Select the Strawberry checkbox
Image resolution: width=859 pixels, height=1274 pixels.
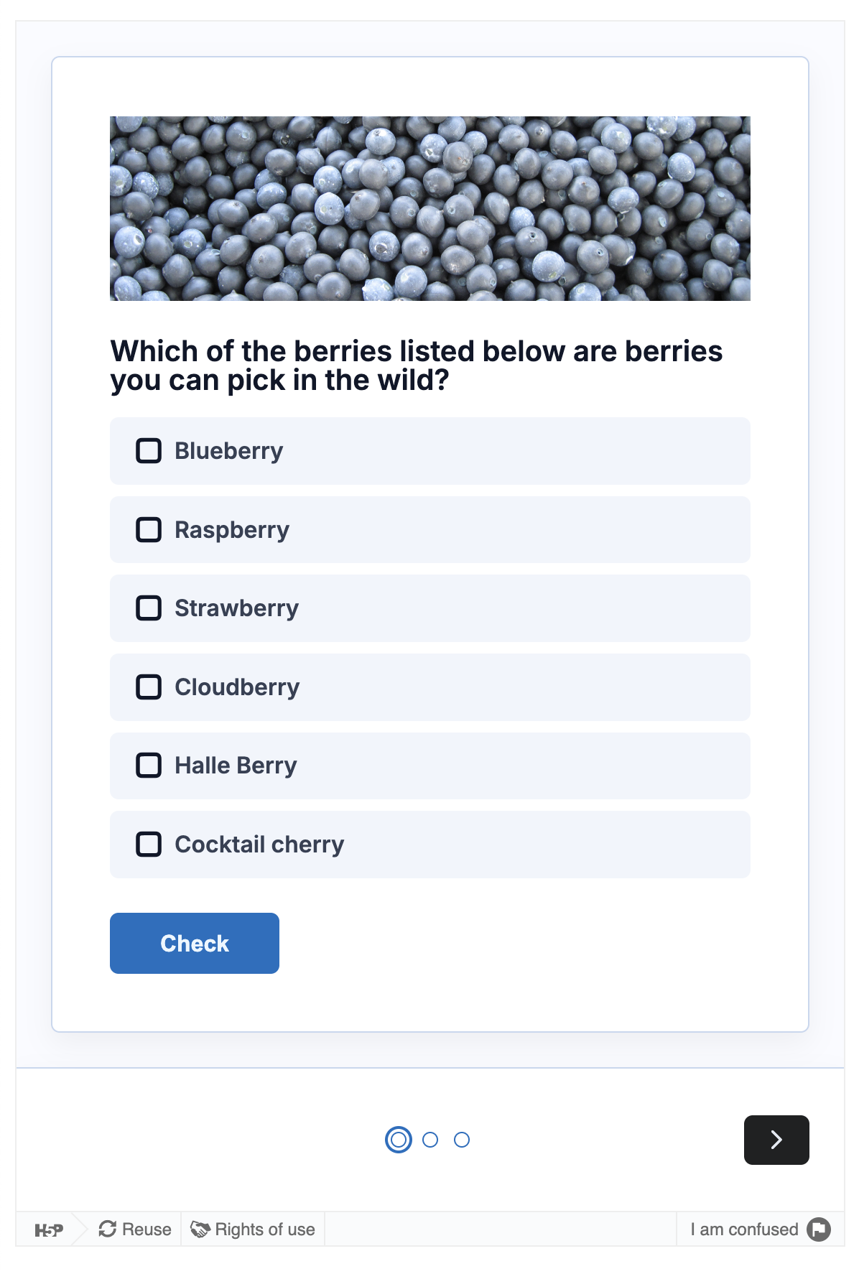[149, 608]
